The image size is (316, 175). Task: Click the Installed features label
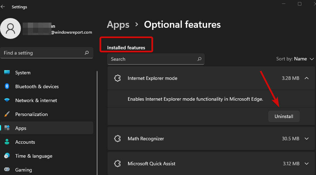tap(126, 48)
